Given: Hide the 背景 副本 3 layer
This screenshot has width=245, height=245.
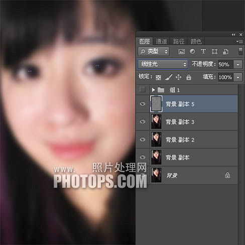Looking at the screenshot, I should pyautogui.click(x=143, y=121).
